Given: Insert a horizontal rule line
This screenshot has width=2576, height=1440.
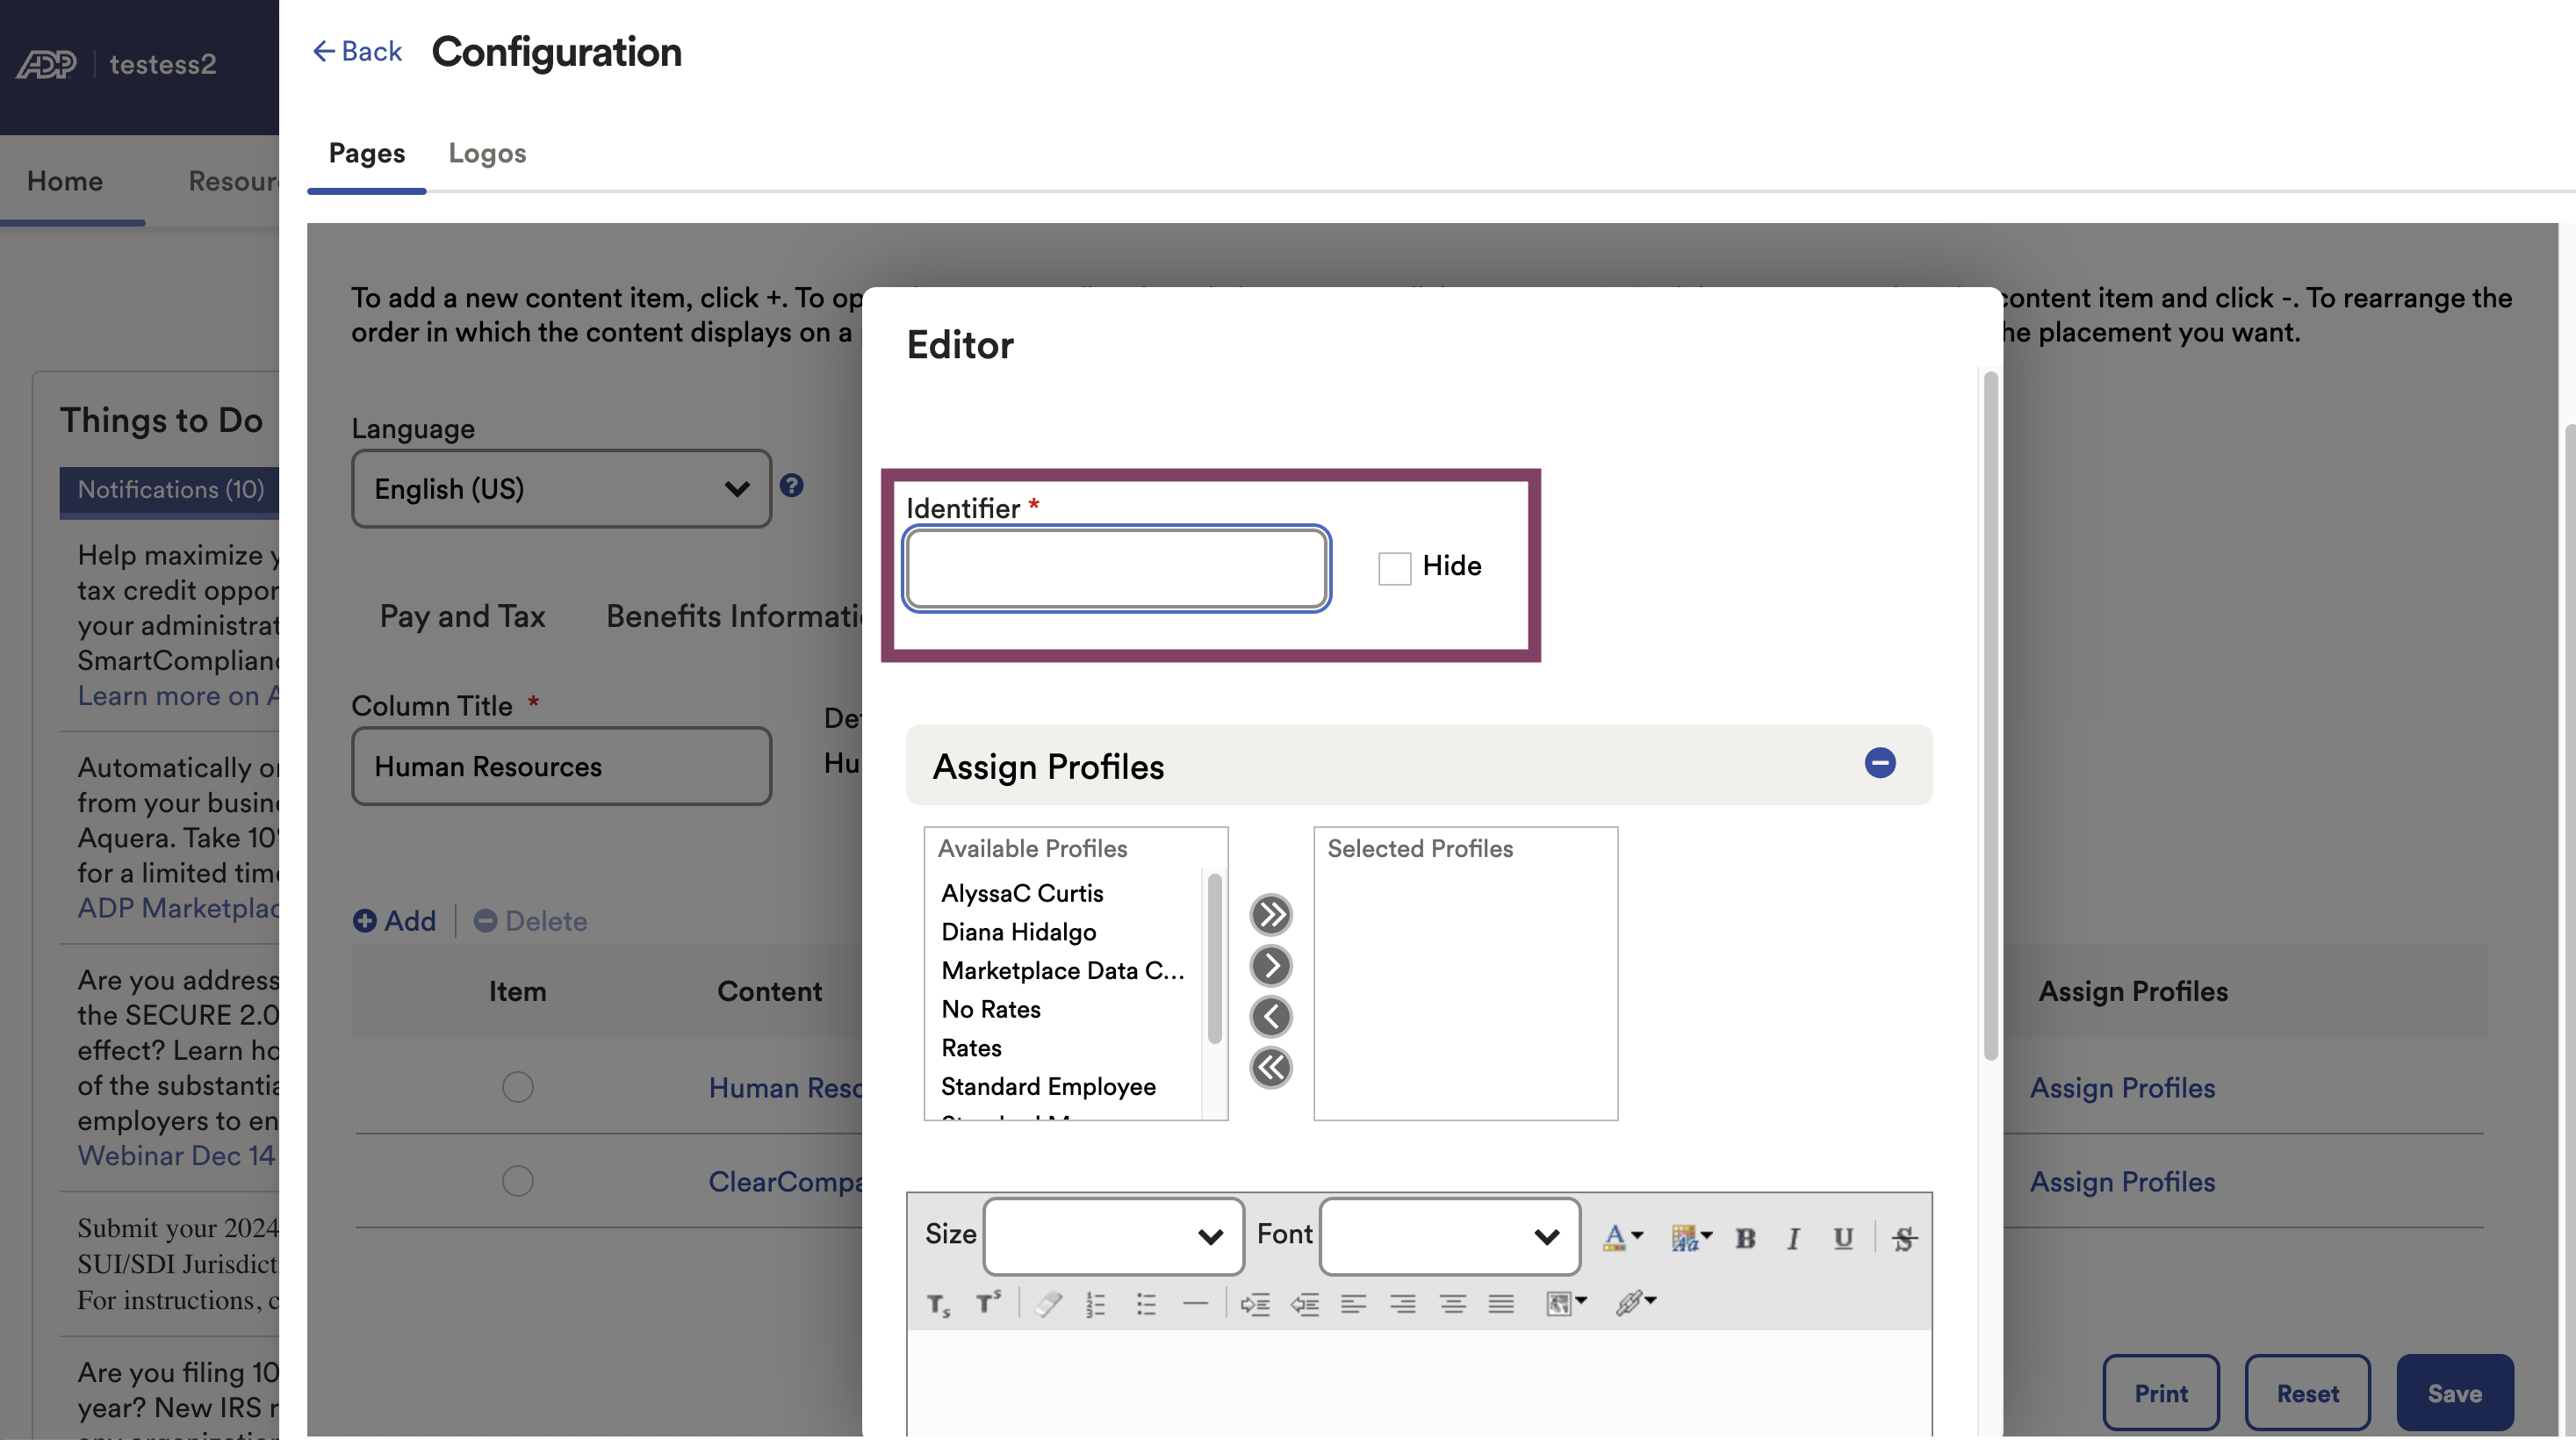Looking at the screenshot, I should coord(1195,1303).
